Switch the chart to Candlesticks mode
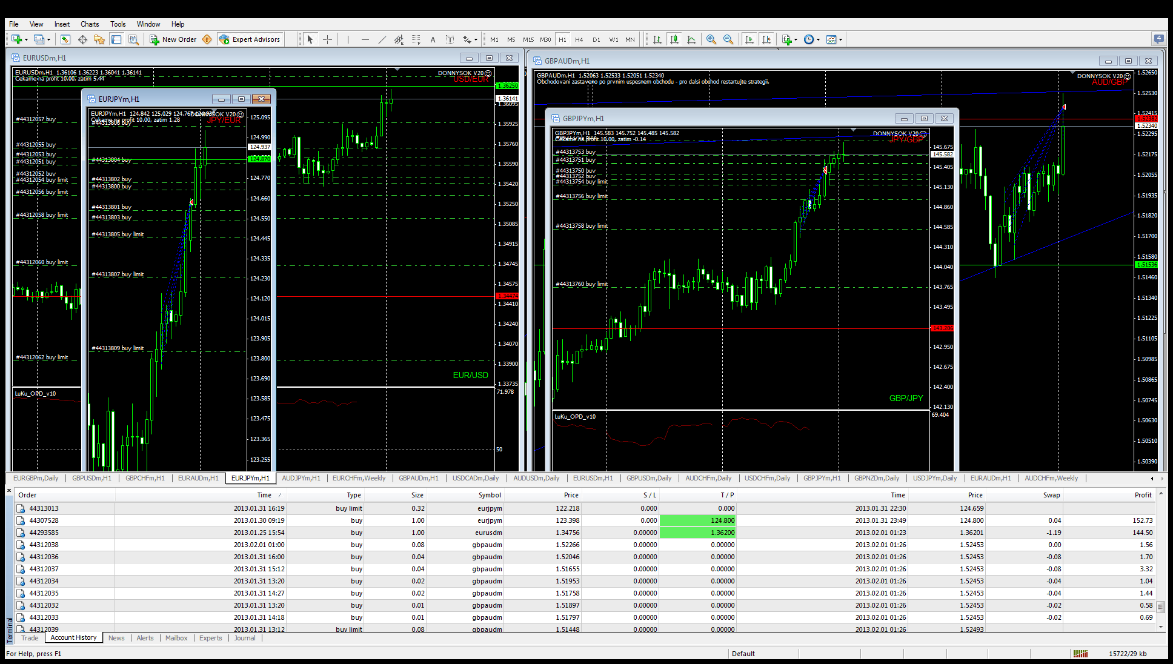This screenshot has width=1173, height=664. [x=674, y=39]
